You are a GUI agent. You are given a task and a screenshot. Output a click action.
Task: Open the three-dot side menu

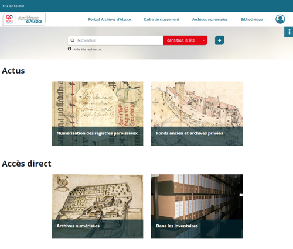point(289,32)
